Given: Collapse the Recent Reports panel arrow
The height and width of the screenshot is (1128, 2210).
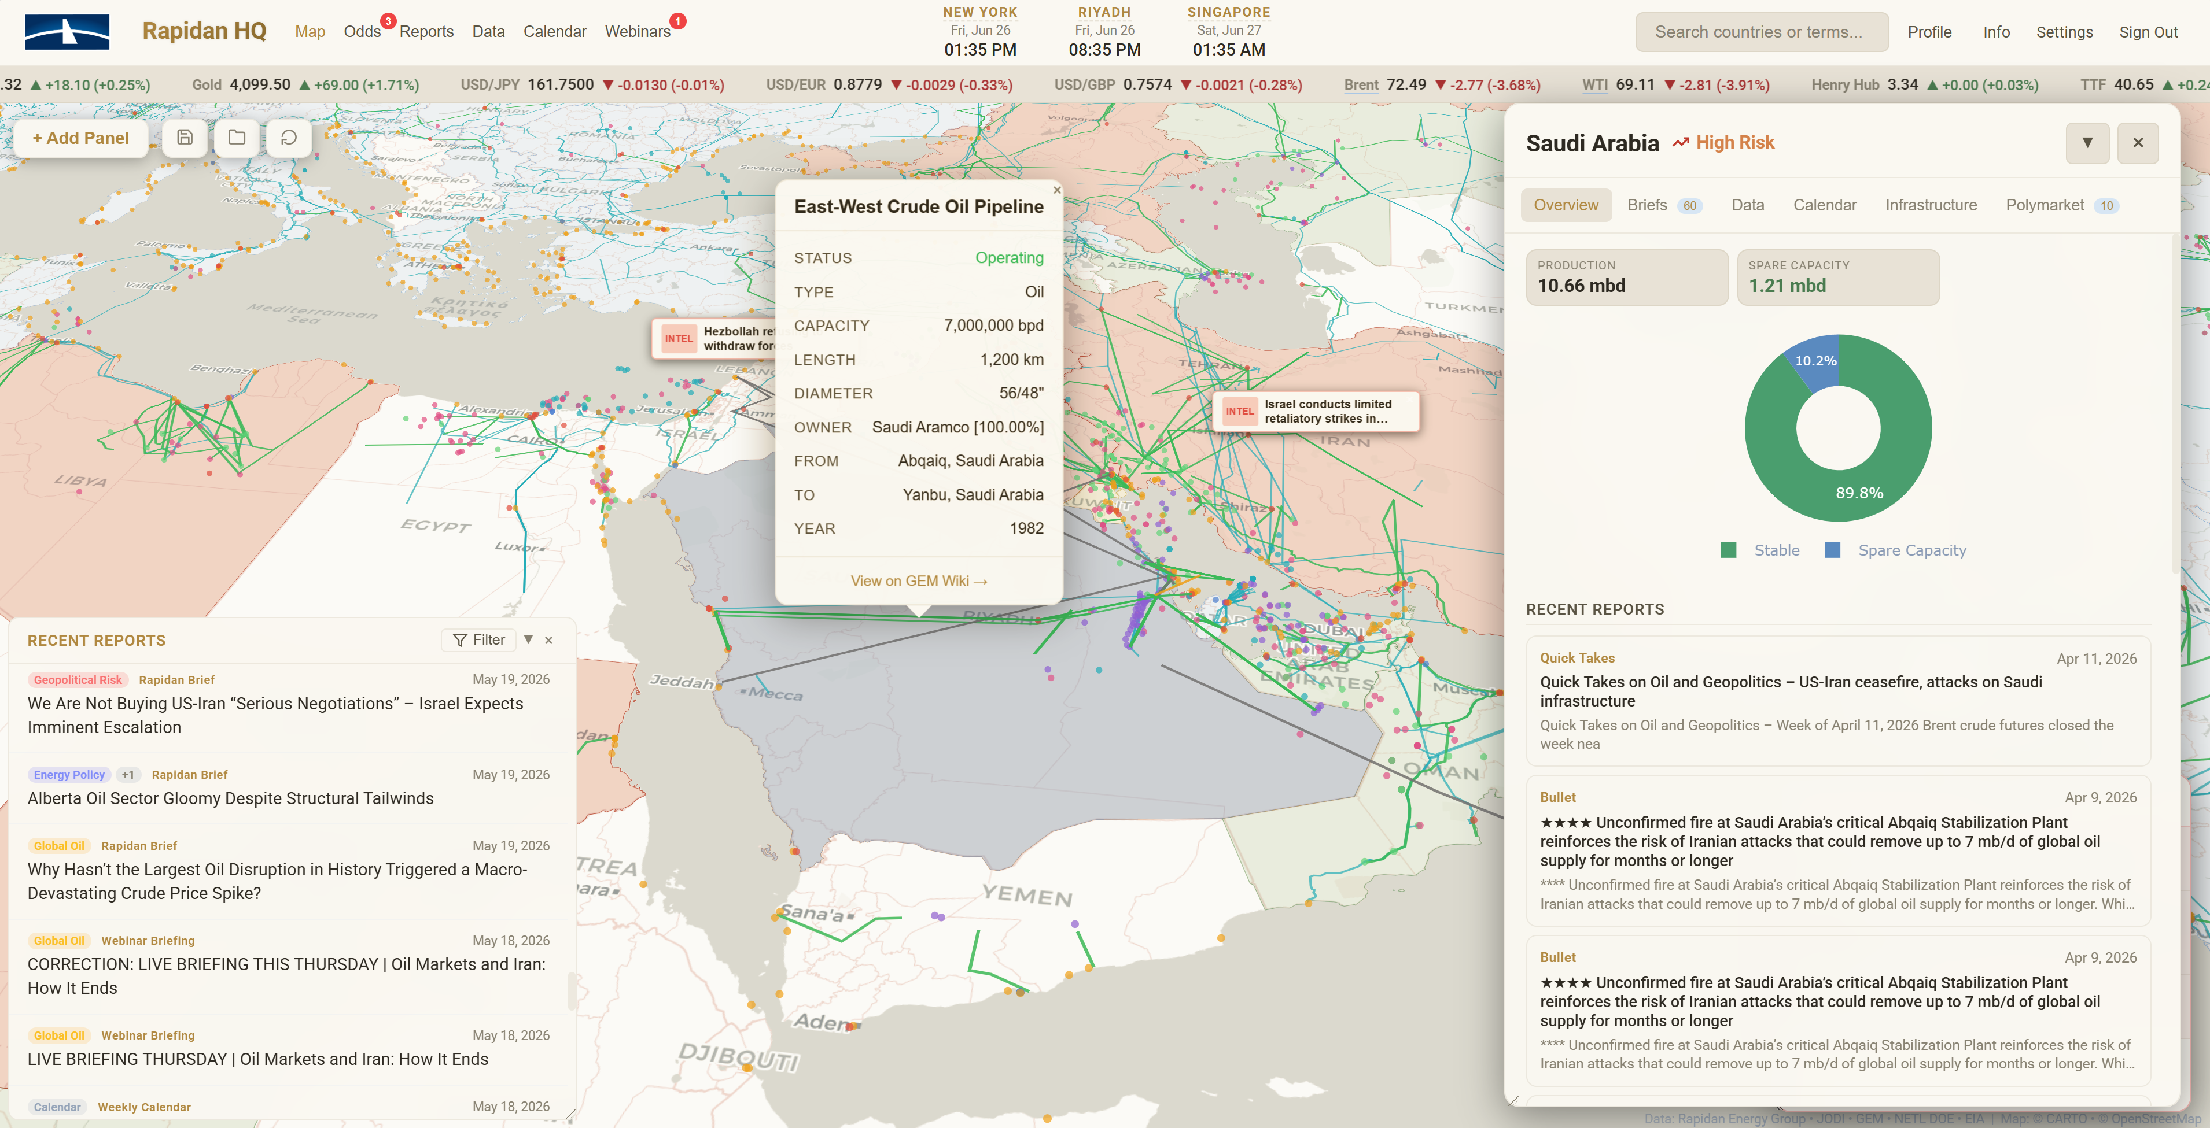Looking at the screenshot, I should (528, 639).
